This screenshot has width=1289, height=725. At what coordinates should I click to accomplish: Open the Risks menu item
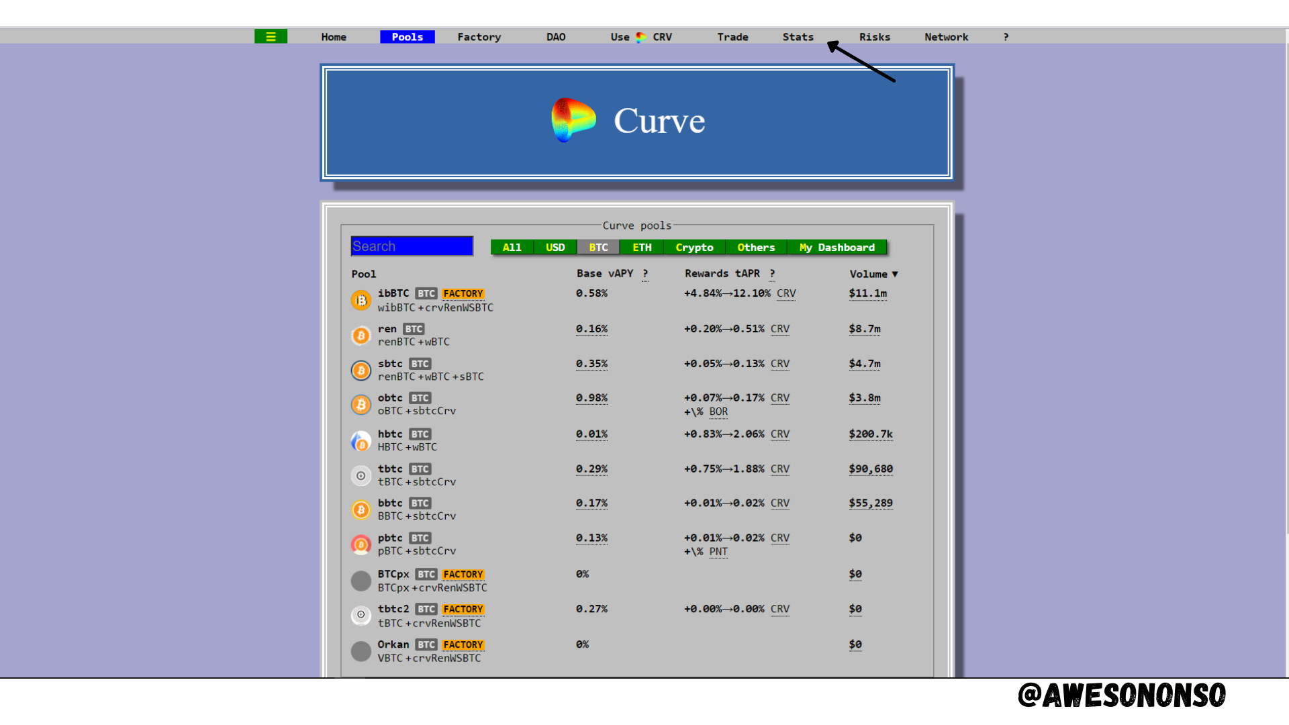[875, 38]
